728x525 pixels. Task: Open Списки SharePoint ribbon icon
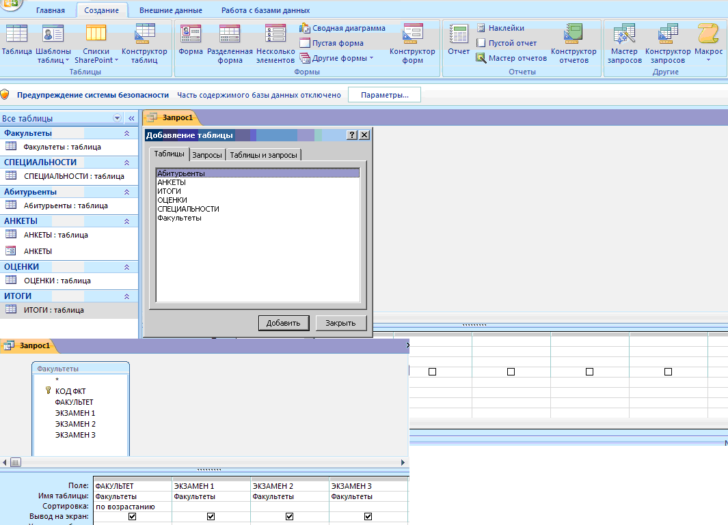point(96,44)
